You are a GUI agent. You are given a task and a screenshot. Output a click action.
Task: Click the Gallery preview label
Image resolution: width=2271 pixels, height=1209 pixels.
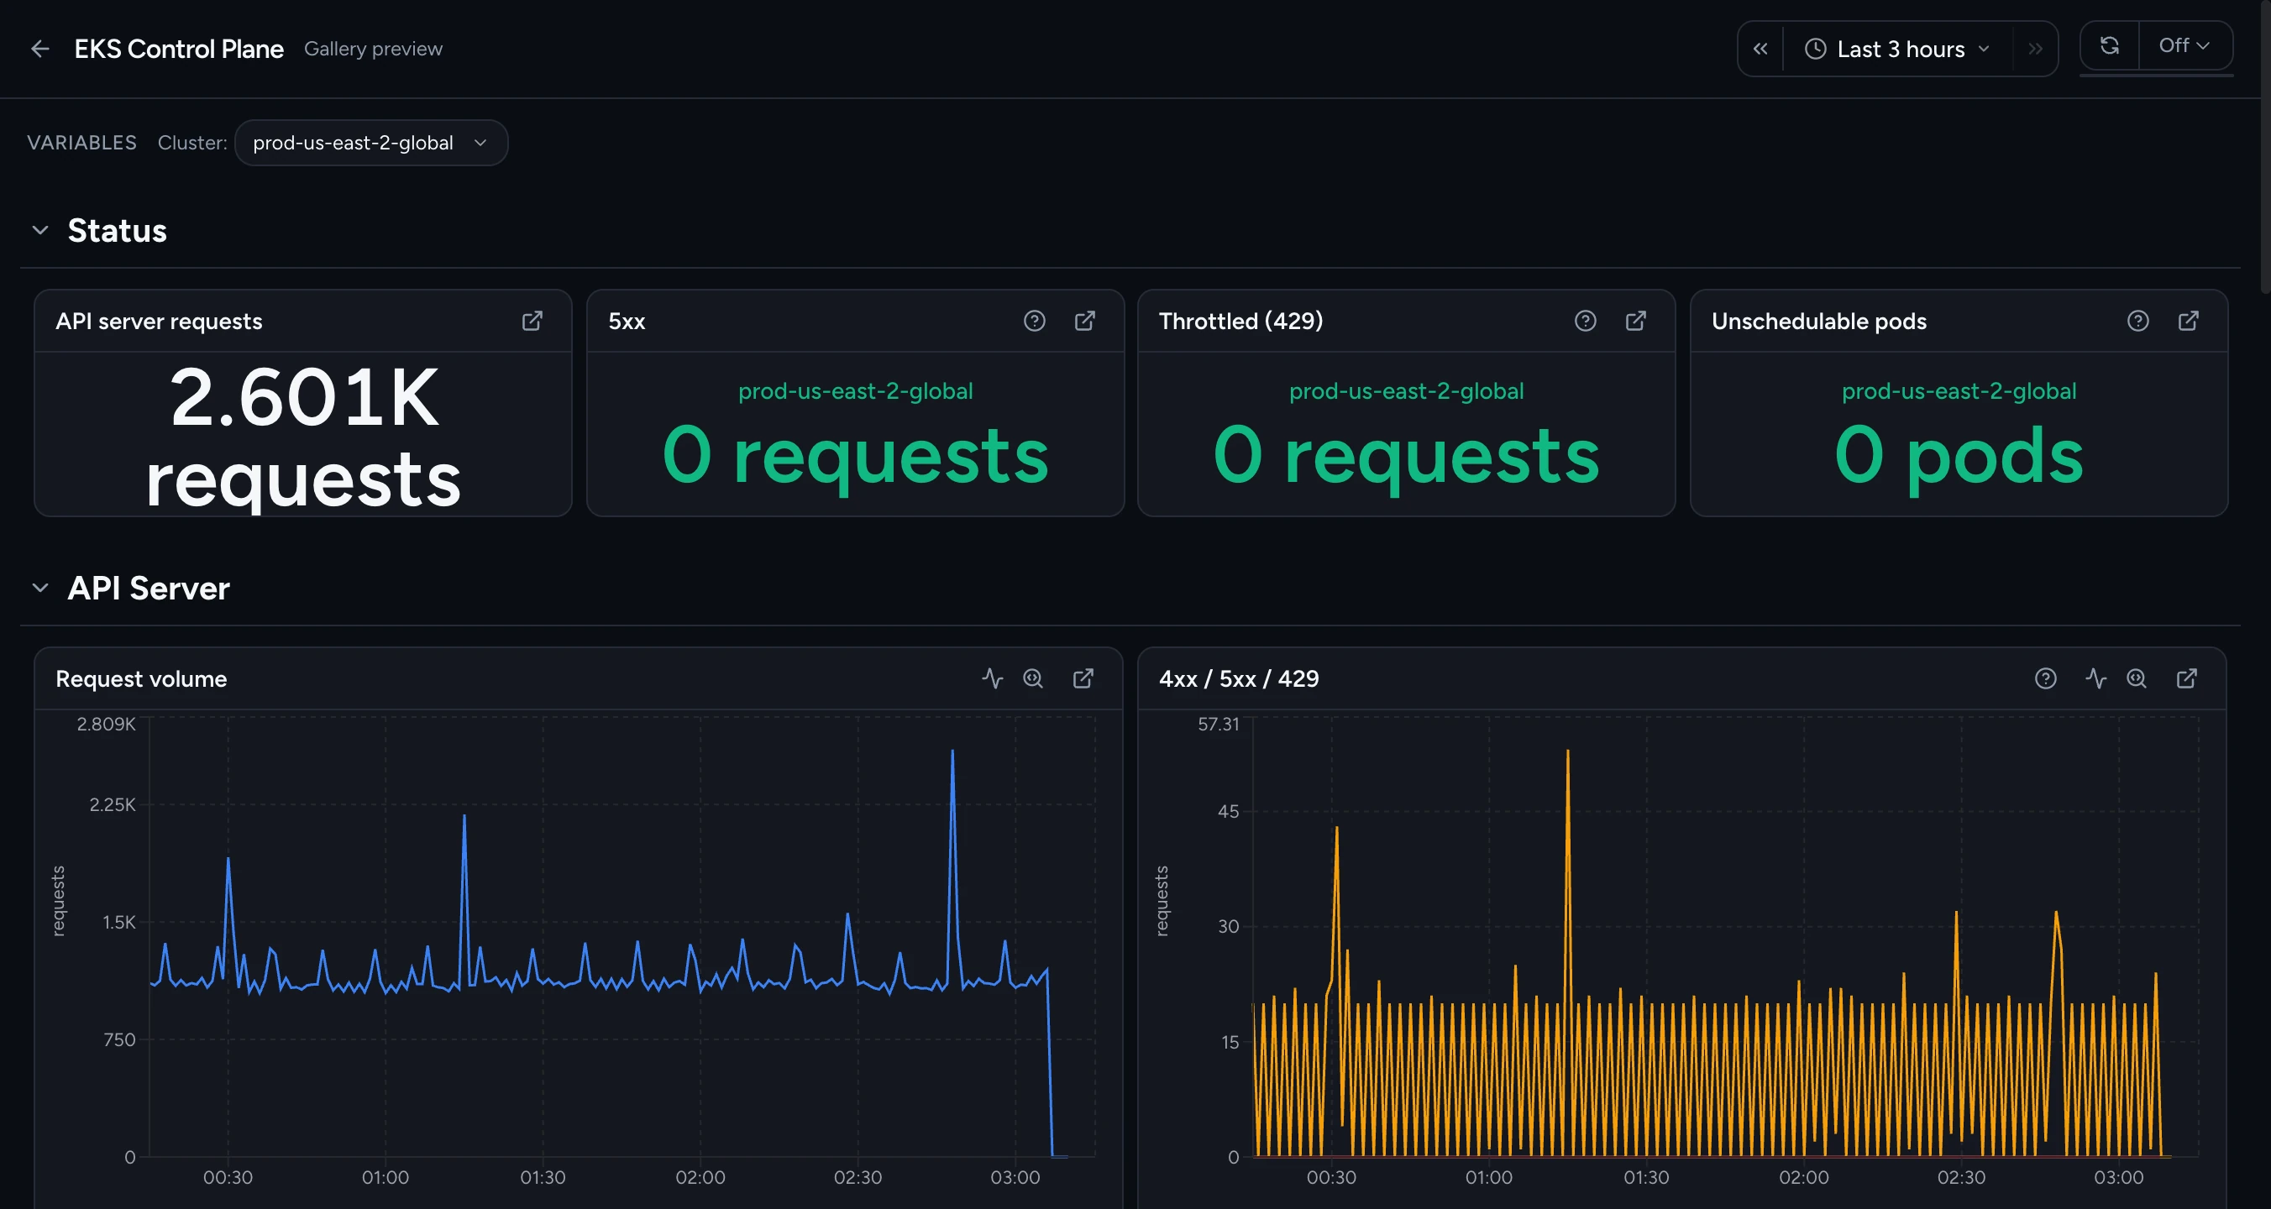(x=373, y=49)
